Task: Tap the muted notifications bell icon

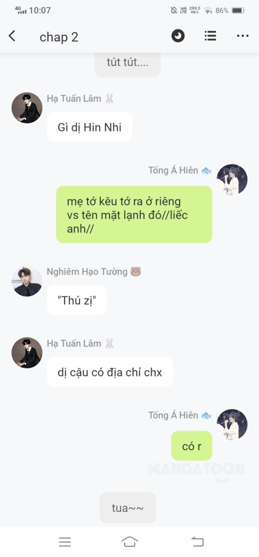Action: point(174,10)
